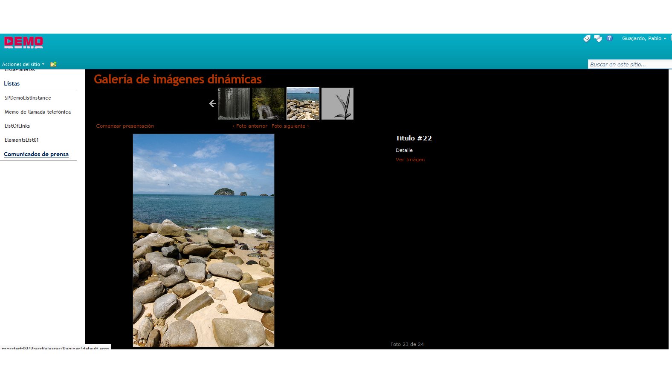Viewport: 672px width, 383px height.
Task: Click the Ver Imágen link
Action: click(x=410, y=160)
